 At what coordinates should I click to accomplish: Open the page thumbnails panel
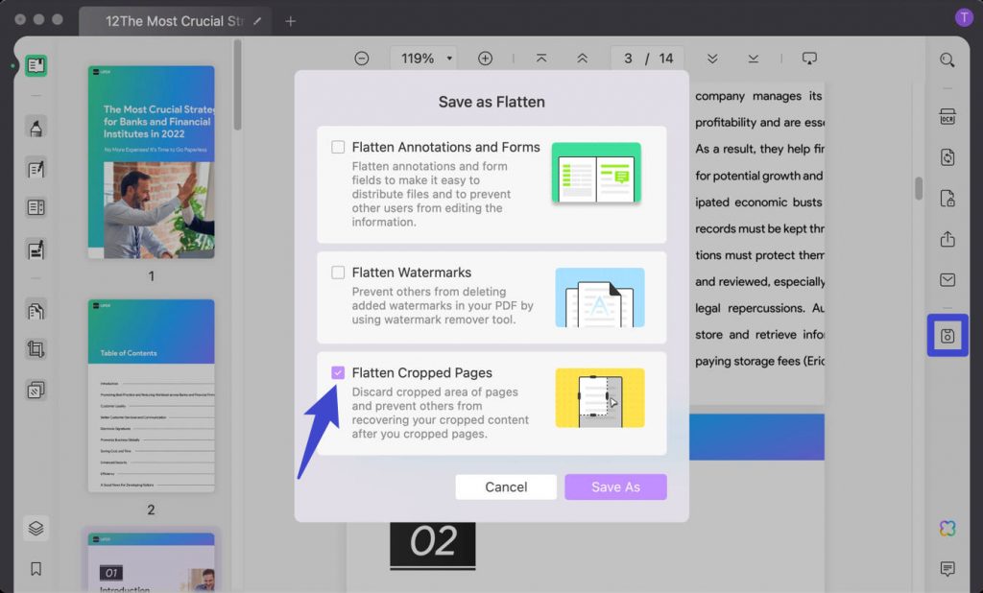pyautogui.click(x=36, y=66)
